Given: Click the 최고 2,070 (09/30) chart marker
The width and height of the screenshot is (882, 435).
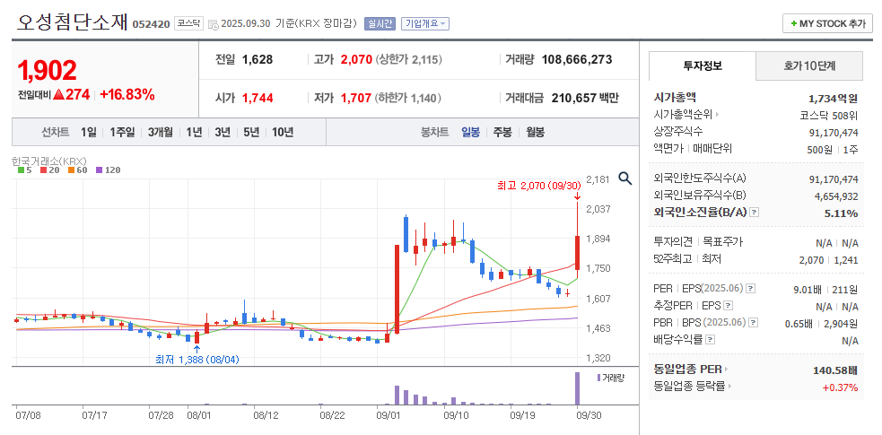Looking at the screenshot, I should 539,186.
